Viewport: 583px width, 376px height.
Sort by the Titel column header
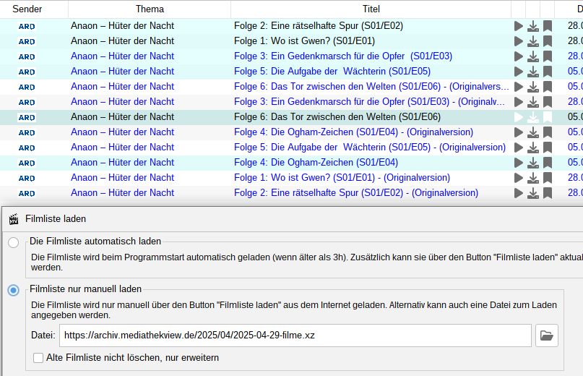click(x=371, y=9)
